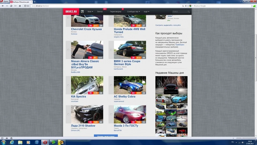
Task: Select the KIA Spectra radio button
Action: [68, 85]
